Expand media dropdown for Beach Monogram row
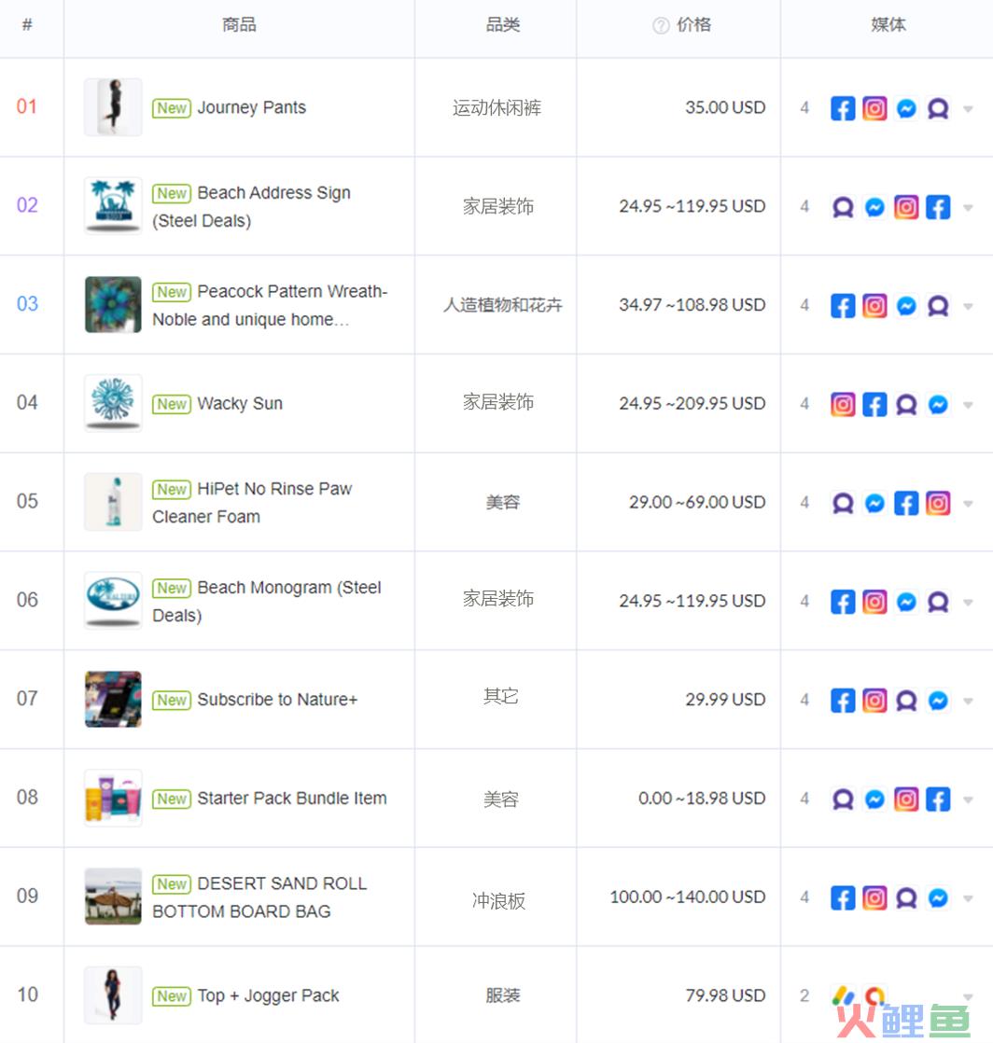 pyautogui.click(x=969, y=603)
